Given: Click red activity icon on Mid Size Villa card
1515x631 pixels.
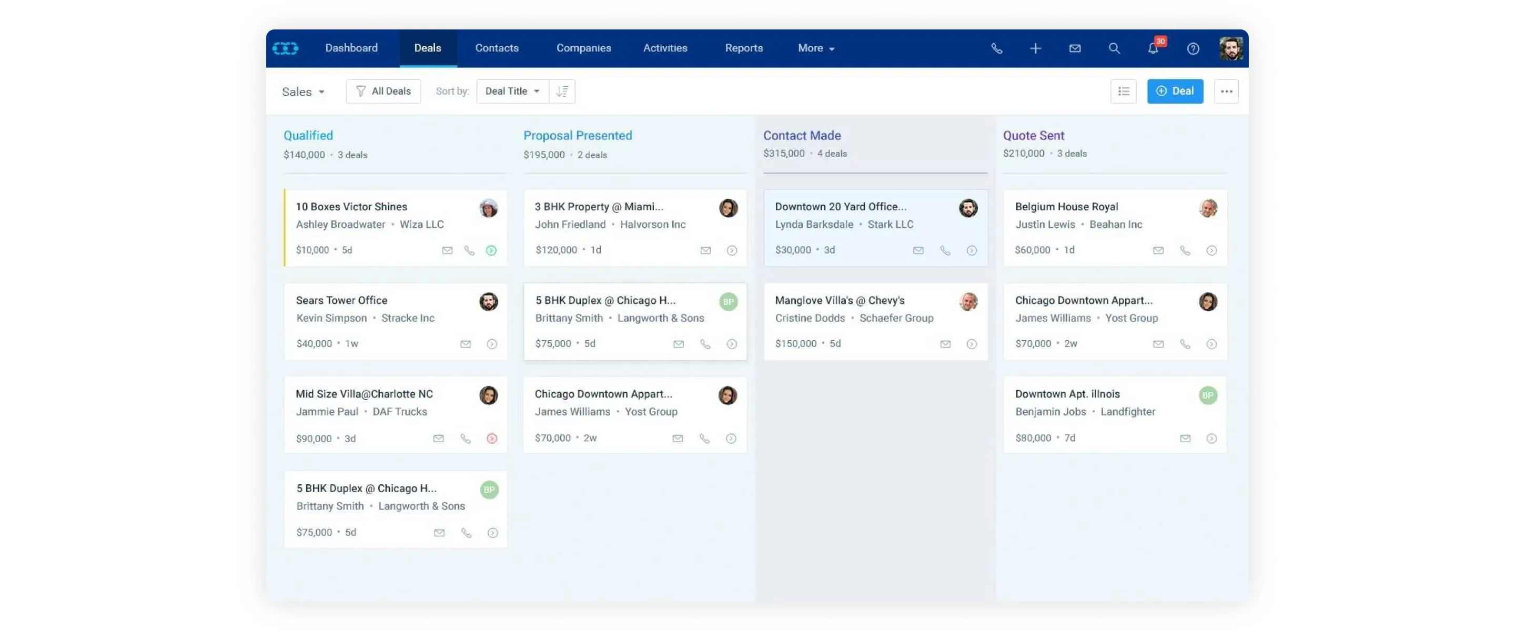Looking at the screenshot, I should tap(492, 439).
